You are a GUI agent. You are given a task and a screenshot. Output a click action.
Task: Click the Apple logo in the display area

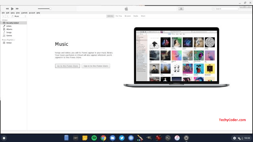(126, 9)
